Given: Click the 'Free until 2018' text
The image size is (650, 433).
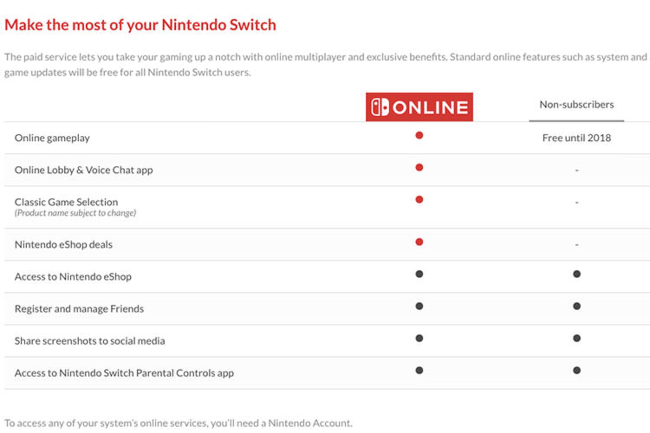Looking at the screenshot, I should [577, 138].
